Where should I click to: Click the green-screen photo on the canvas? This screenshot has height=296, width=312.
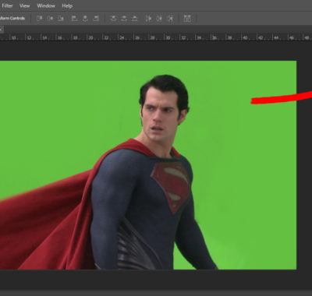[x=148, y=165]
